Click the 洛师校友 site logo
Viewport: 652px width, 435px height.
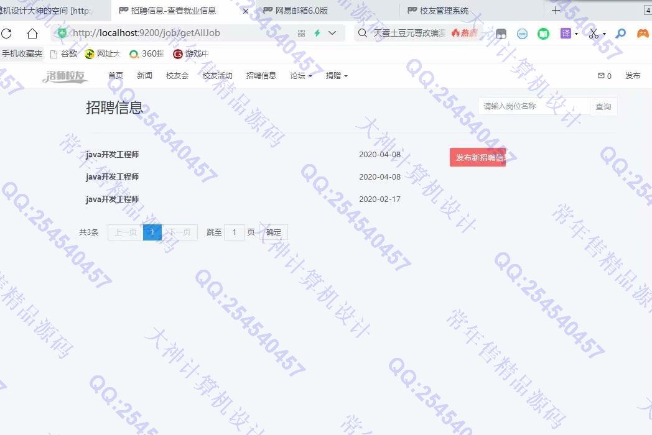pyautogui.click(x=65, y=76)
